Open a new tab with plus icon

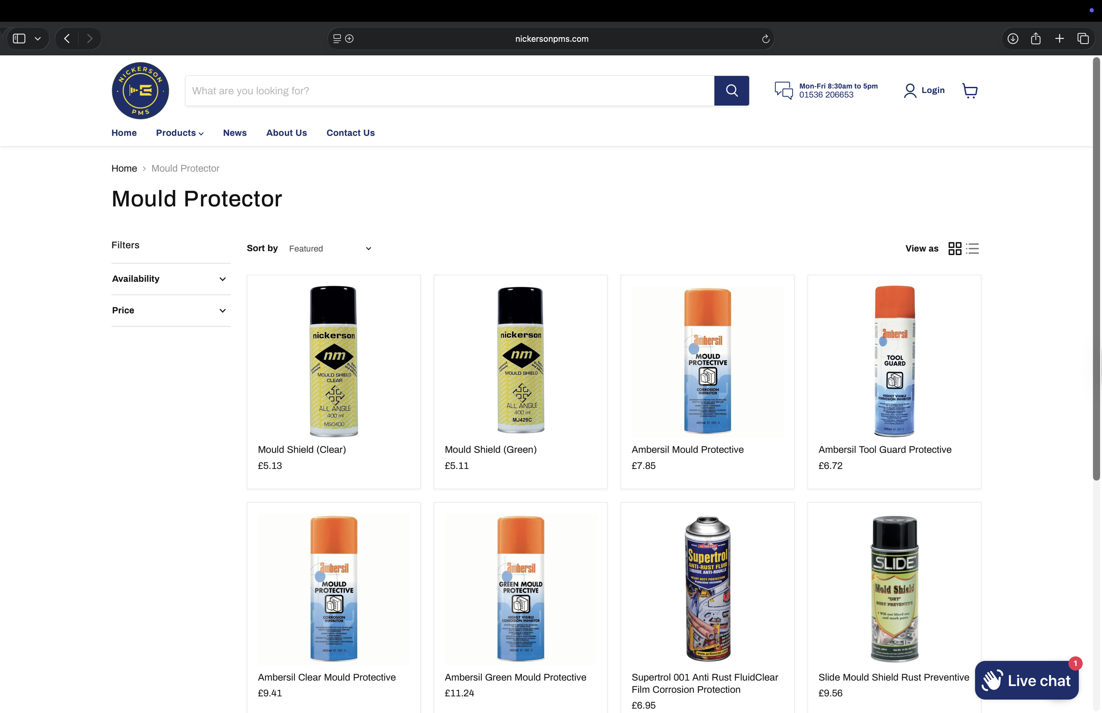(x=1059, y=38)
